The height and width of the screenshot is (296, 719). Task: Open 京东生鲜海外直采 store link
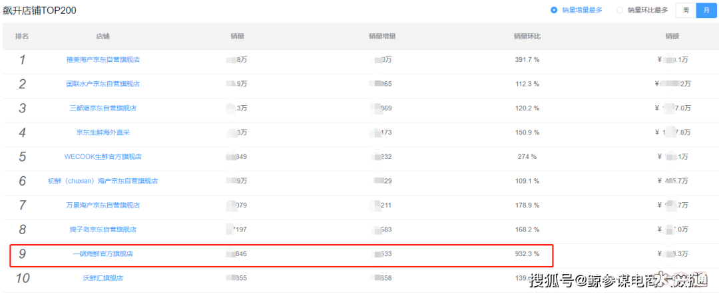(x=103, y=132)
